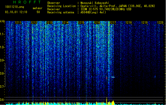This screenshot has height=105, width=166.
Task: Click the observer name Masayuki Kobayashi
Action: [95, 3]
